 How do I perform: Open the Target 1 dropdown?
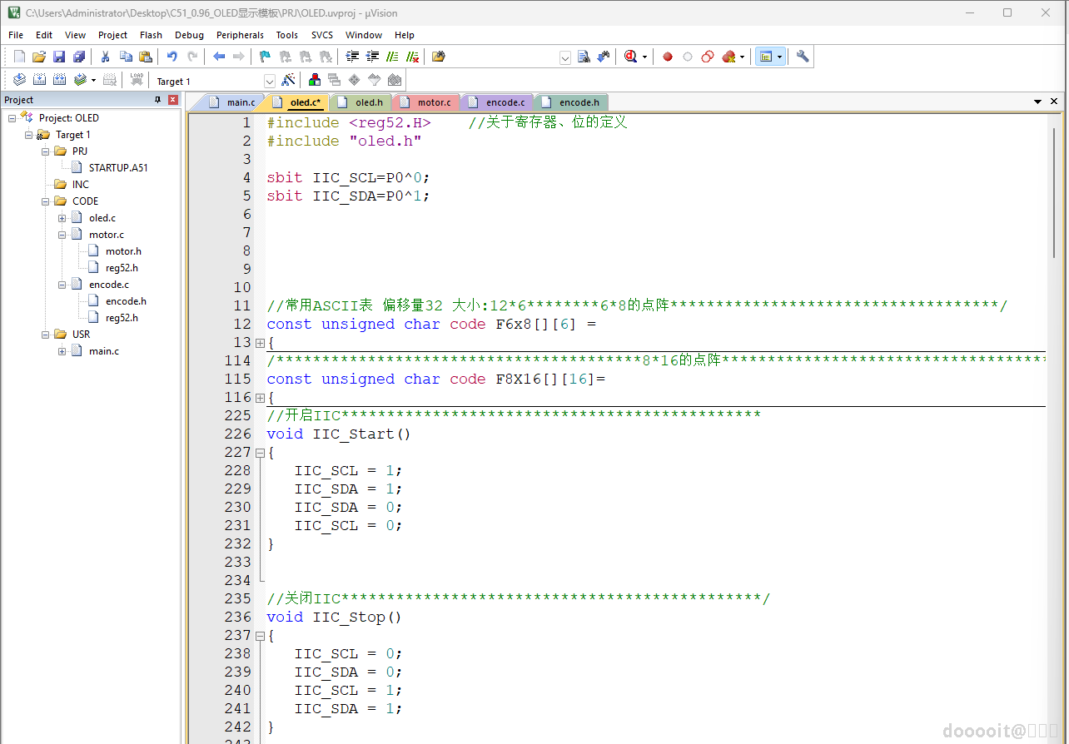pos(270,81)
